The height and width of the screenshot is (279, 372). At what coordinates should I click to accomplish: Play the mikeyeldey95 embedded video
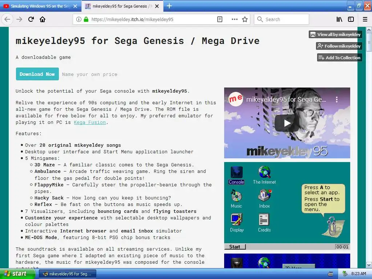(287, 123)
